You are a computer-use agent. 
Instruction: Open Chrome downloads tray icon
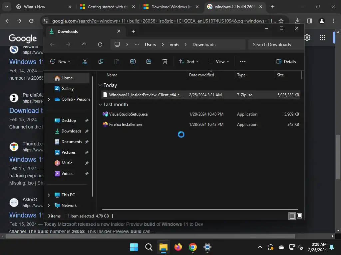pos(298,21)
